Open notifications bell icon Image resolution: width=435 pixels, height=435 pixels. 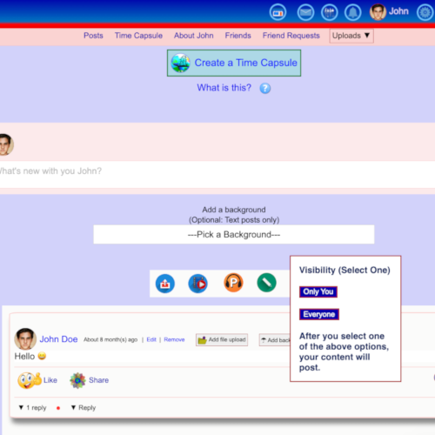(x=353, y=12)
